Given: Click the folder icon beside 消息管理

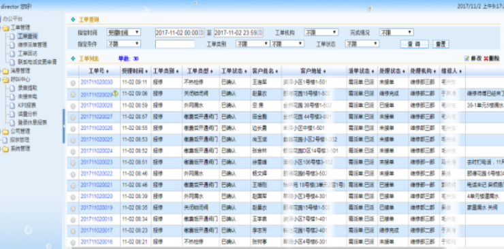Looking at the screenshot, I should (x=5, y=71).
